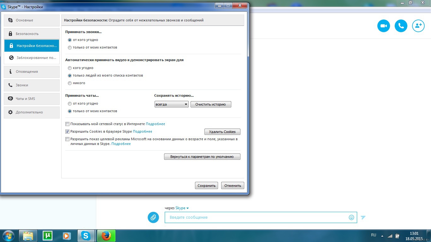Click 'Вернуться к параметрам по умолчанию'
Image resolution: width=431 pixels, height=242 pixels.
202,157
